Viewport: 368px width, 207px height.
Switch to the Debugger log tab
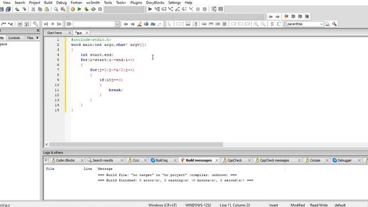pyautogui.click(x=344, y=160)
